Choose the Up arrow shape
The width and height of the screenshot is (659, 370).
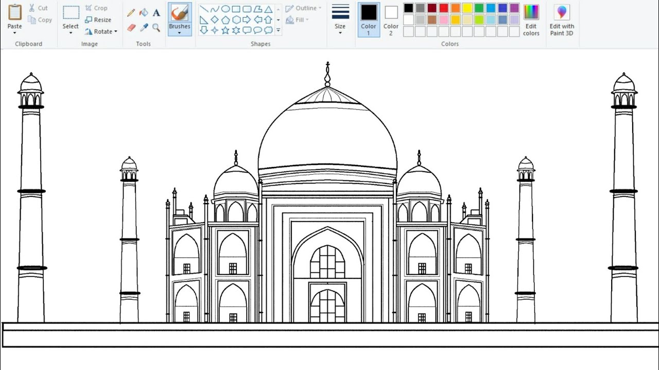tap(268, 20)
